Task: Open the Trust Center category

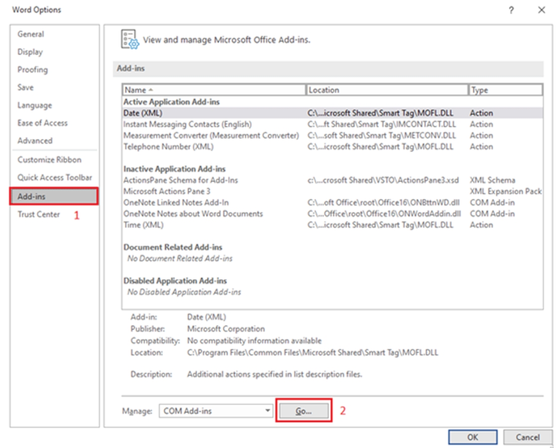Action: [38, 215]
